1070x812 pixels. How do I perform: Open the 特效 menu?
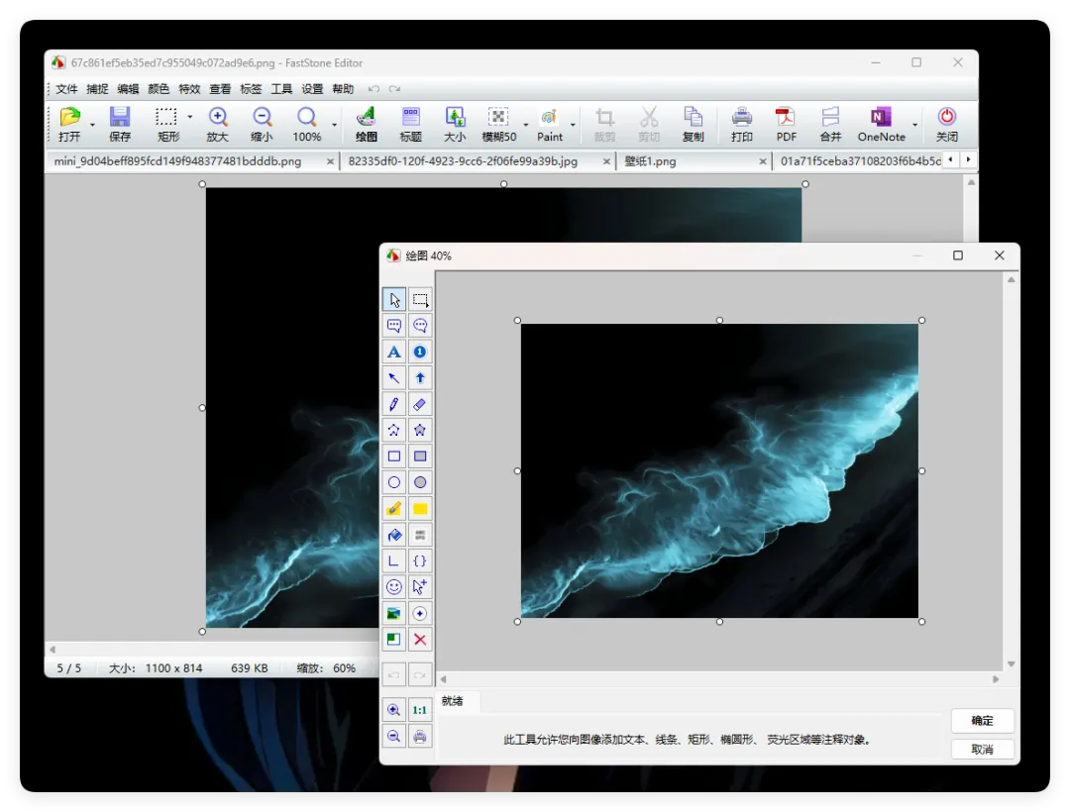coord(189,89)
